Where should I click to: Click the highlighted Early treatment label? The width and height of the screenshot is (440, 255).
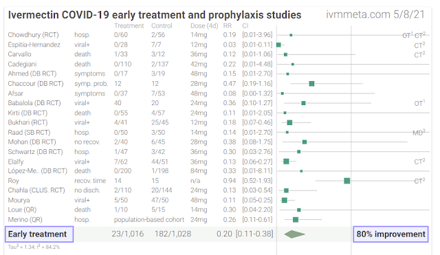[39, 234]
